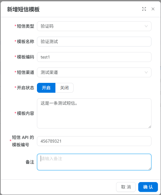Screen dimensions: 161x195
Task: Select the 验证码 combo box field
Action: [x=94, y=26]
